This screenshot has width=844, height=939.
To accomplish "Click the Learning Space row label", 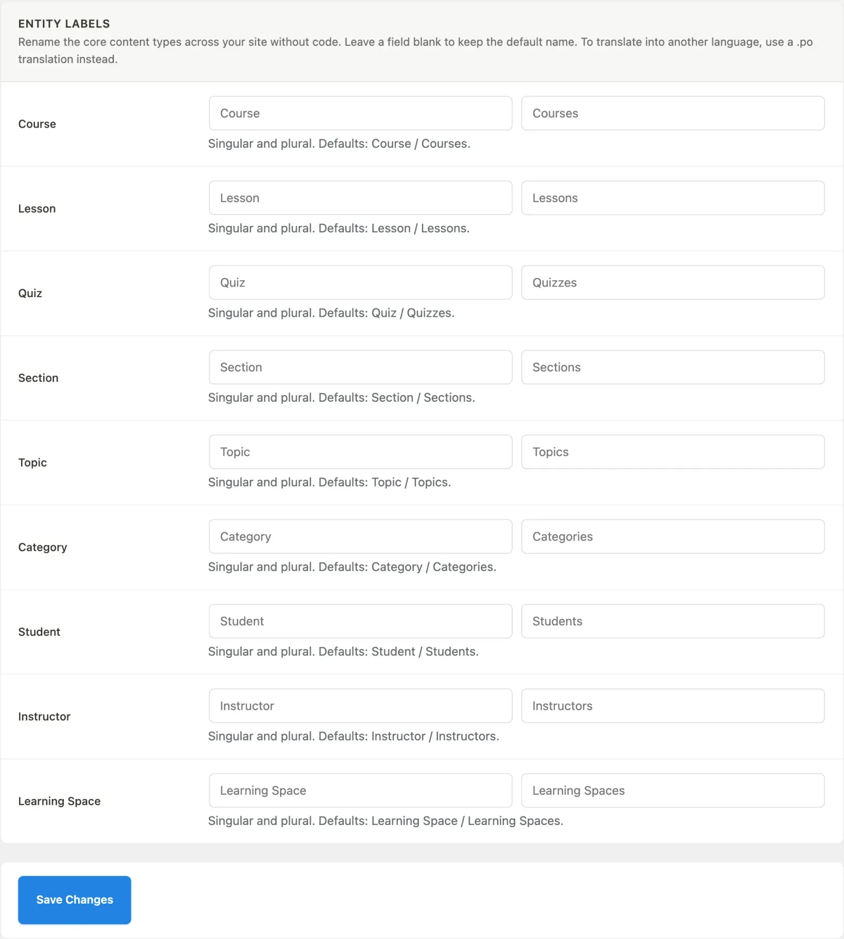I will coord(59,801).
